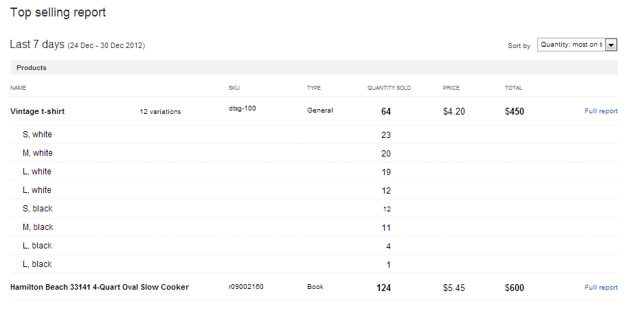Open the Sort by dropdown
Screen dimensions: 630x313
(x=577, y=45)
